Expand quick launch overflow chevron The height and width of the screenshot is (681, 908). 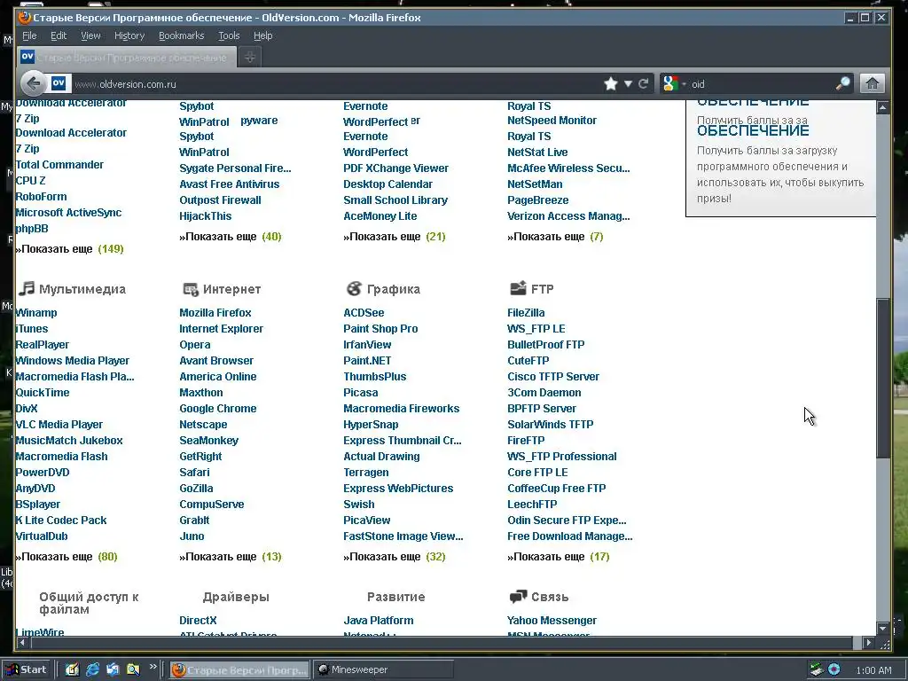pos(153,667)
